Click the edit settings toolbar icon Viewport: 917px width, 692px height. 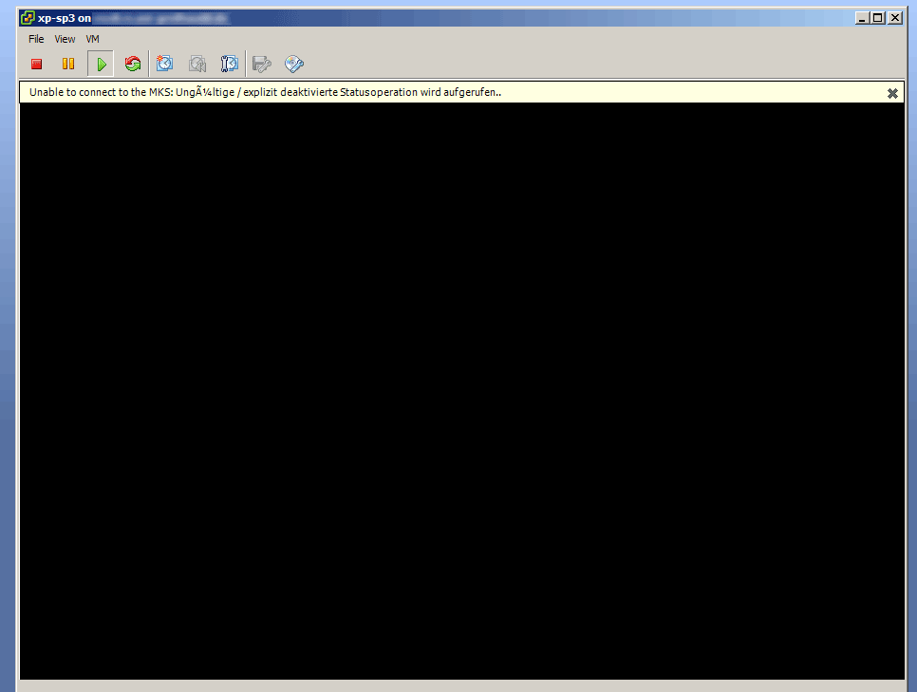(x=261, y=64)
